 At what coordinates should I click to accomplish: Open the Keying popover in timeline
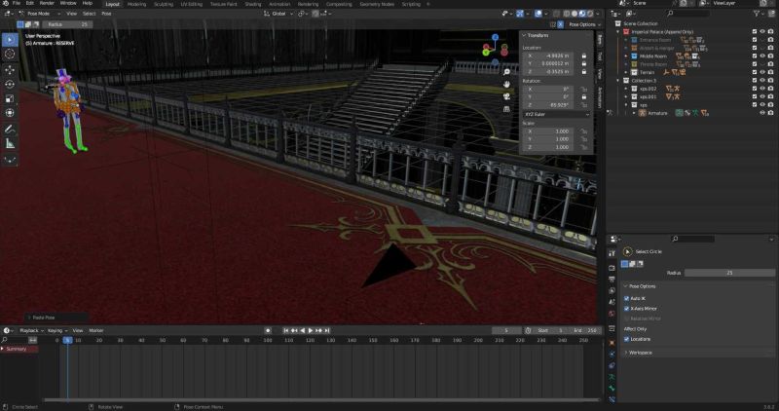coord(57,330)
